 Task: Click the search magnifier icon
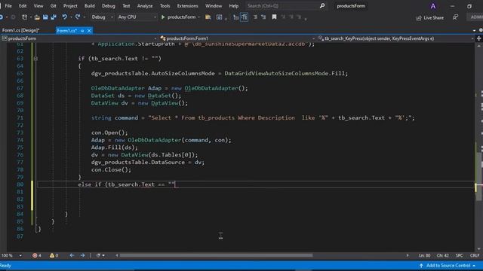(322, 6)
